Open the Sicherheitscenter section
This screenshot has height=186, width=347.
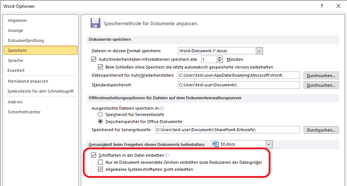click(x=24, y=112)
